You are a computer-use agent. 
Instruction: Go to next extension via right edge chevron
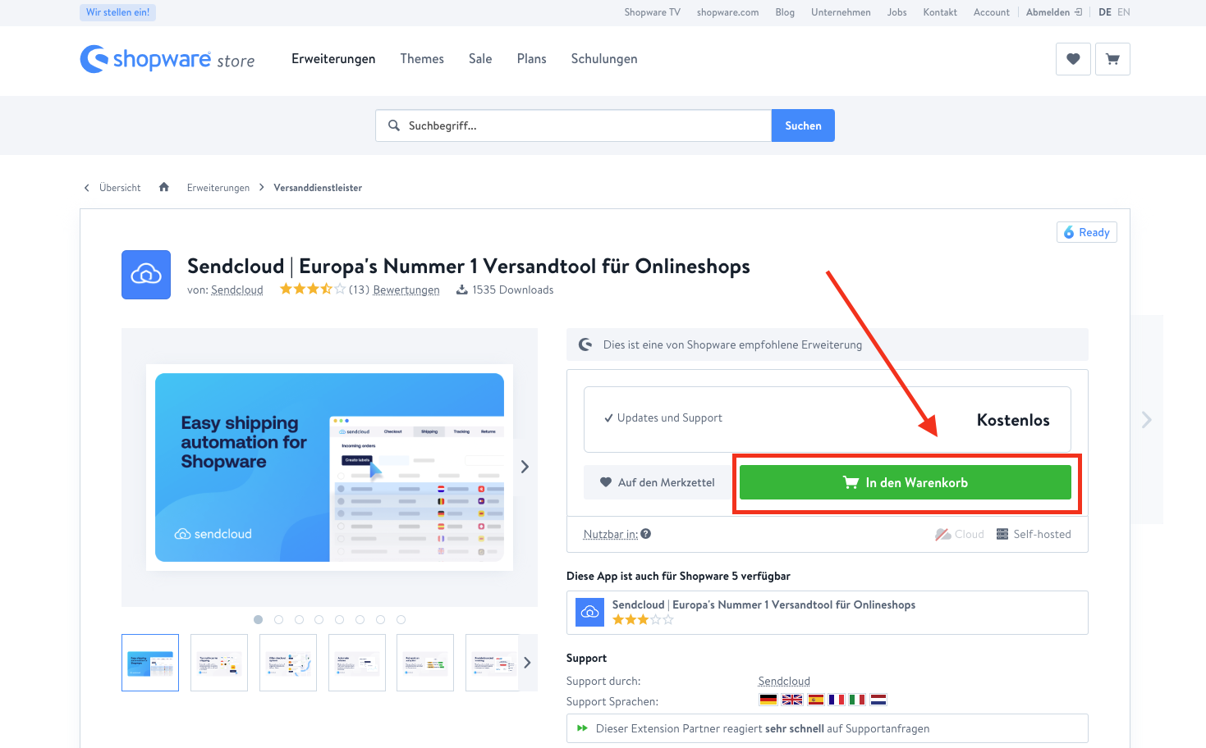[1147, 420]
